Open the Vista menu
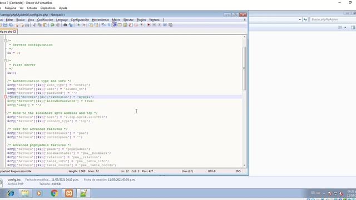Viewport: 356px width, 200px height. (x=31, y=20)
